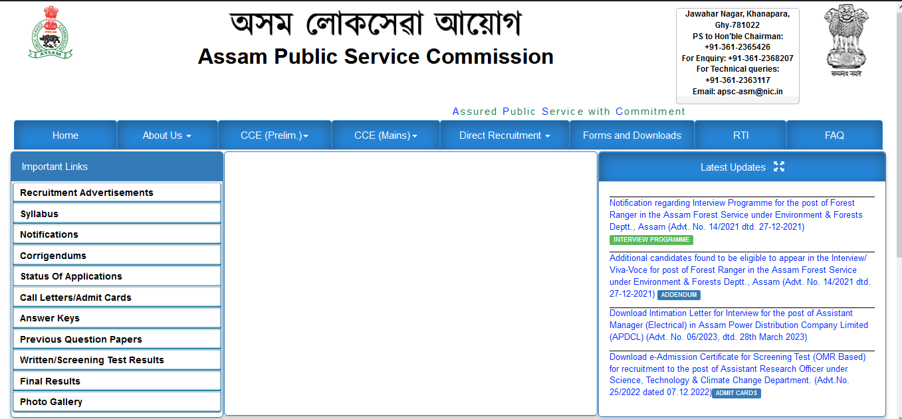
Task: Click the Assam Public Service Commission title
Action: (376, 56)
